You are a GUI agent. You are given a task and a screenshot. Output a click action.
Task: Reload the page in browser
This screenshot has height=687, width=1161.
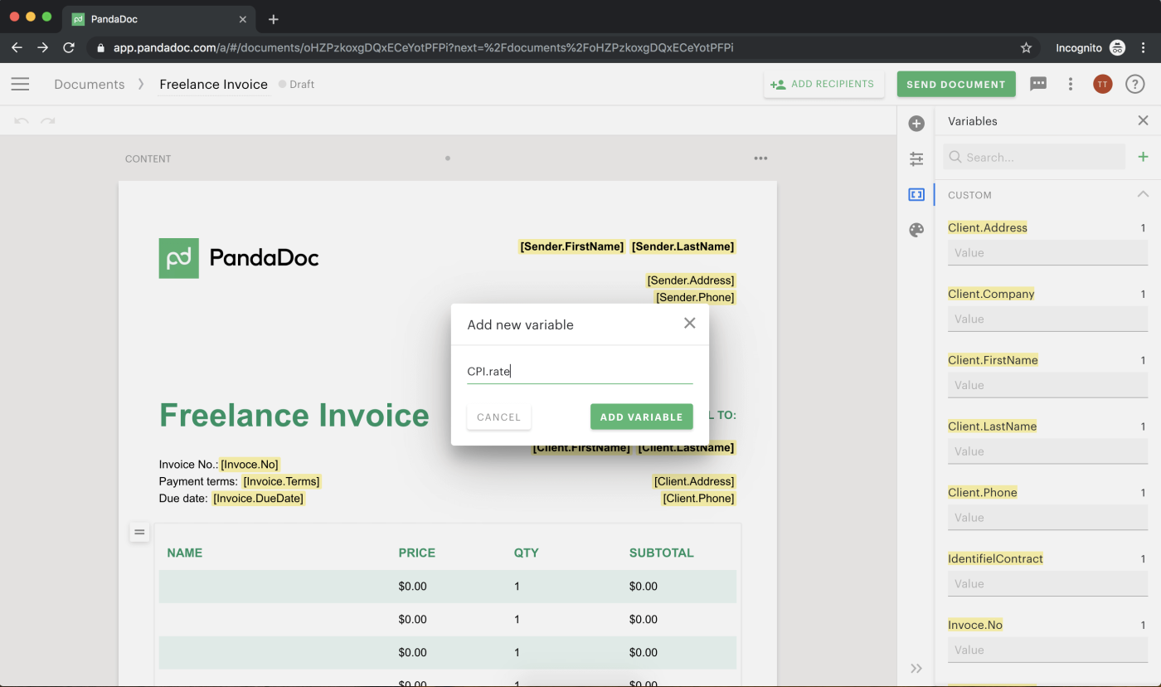pos(69,47)
